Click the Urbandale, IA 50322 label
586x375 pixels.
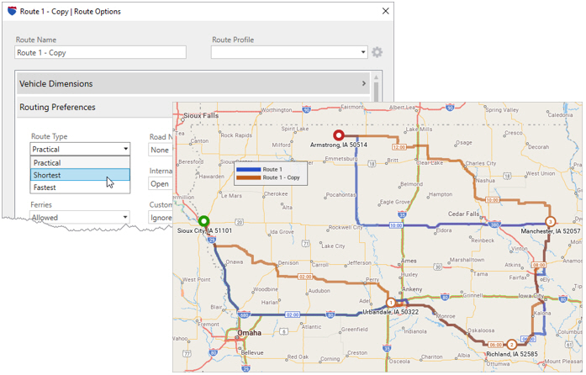pos(391,312)
